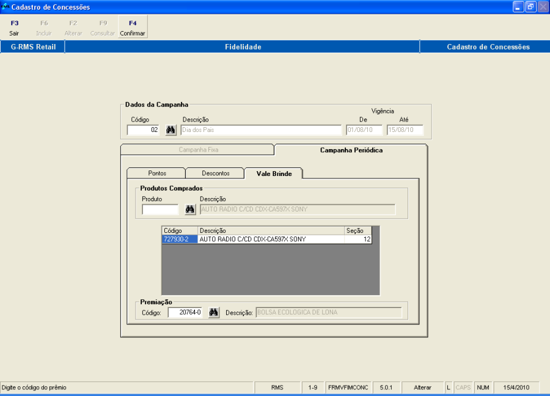Click the campaign code search binoculars icon
Screen dimensions: 550x396
171,130
